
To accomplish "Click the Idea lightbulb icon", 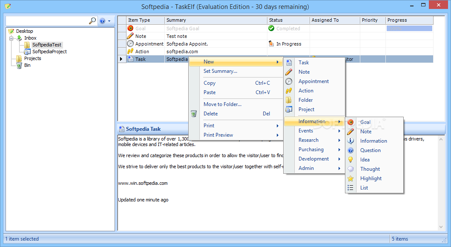I will pos(350,160).
